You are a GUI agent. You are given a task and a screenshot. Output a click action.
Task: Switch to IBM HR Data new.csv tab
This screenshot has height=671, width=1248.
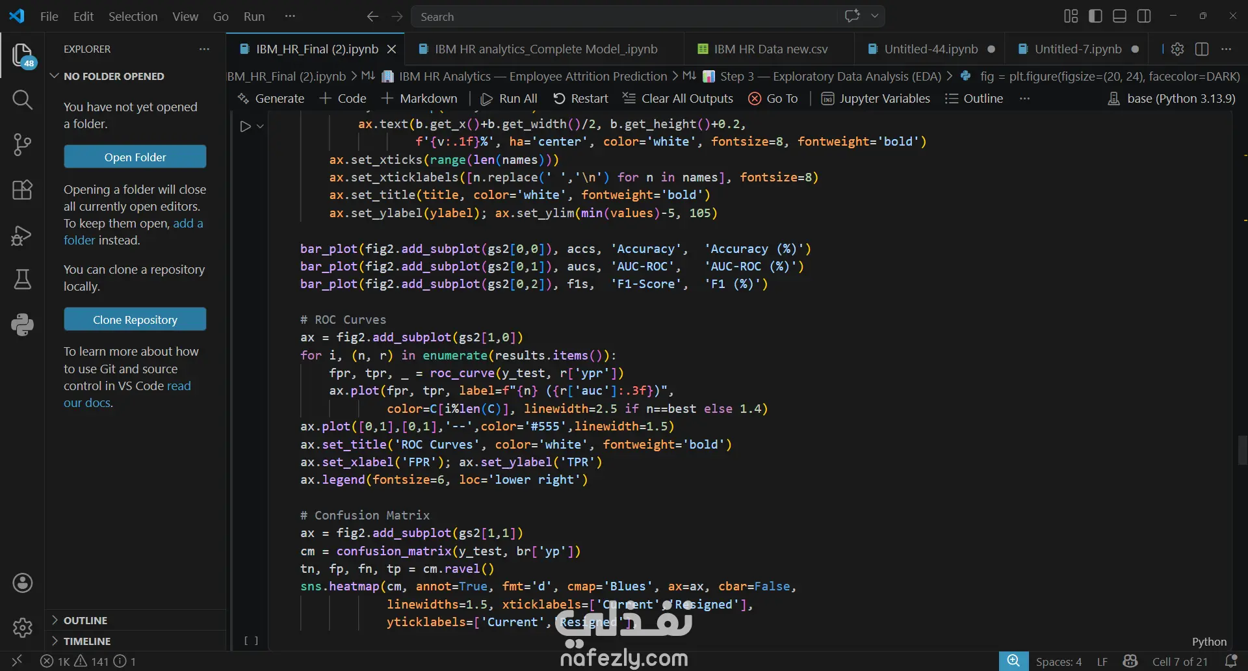pyautogui.click(x=770, y=49)
